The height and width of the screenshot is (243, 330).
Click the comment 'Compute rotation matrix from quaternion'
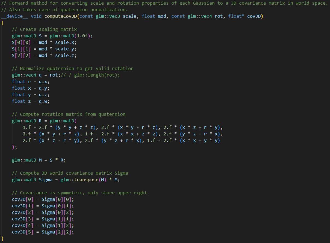tap(69, 114)
